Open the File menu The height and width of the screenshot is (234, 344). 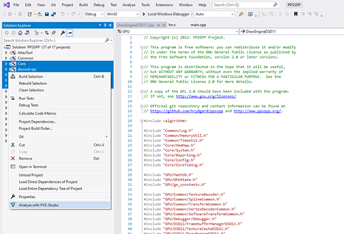(16, 5)
